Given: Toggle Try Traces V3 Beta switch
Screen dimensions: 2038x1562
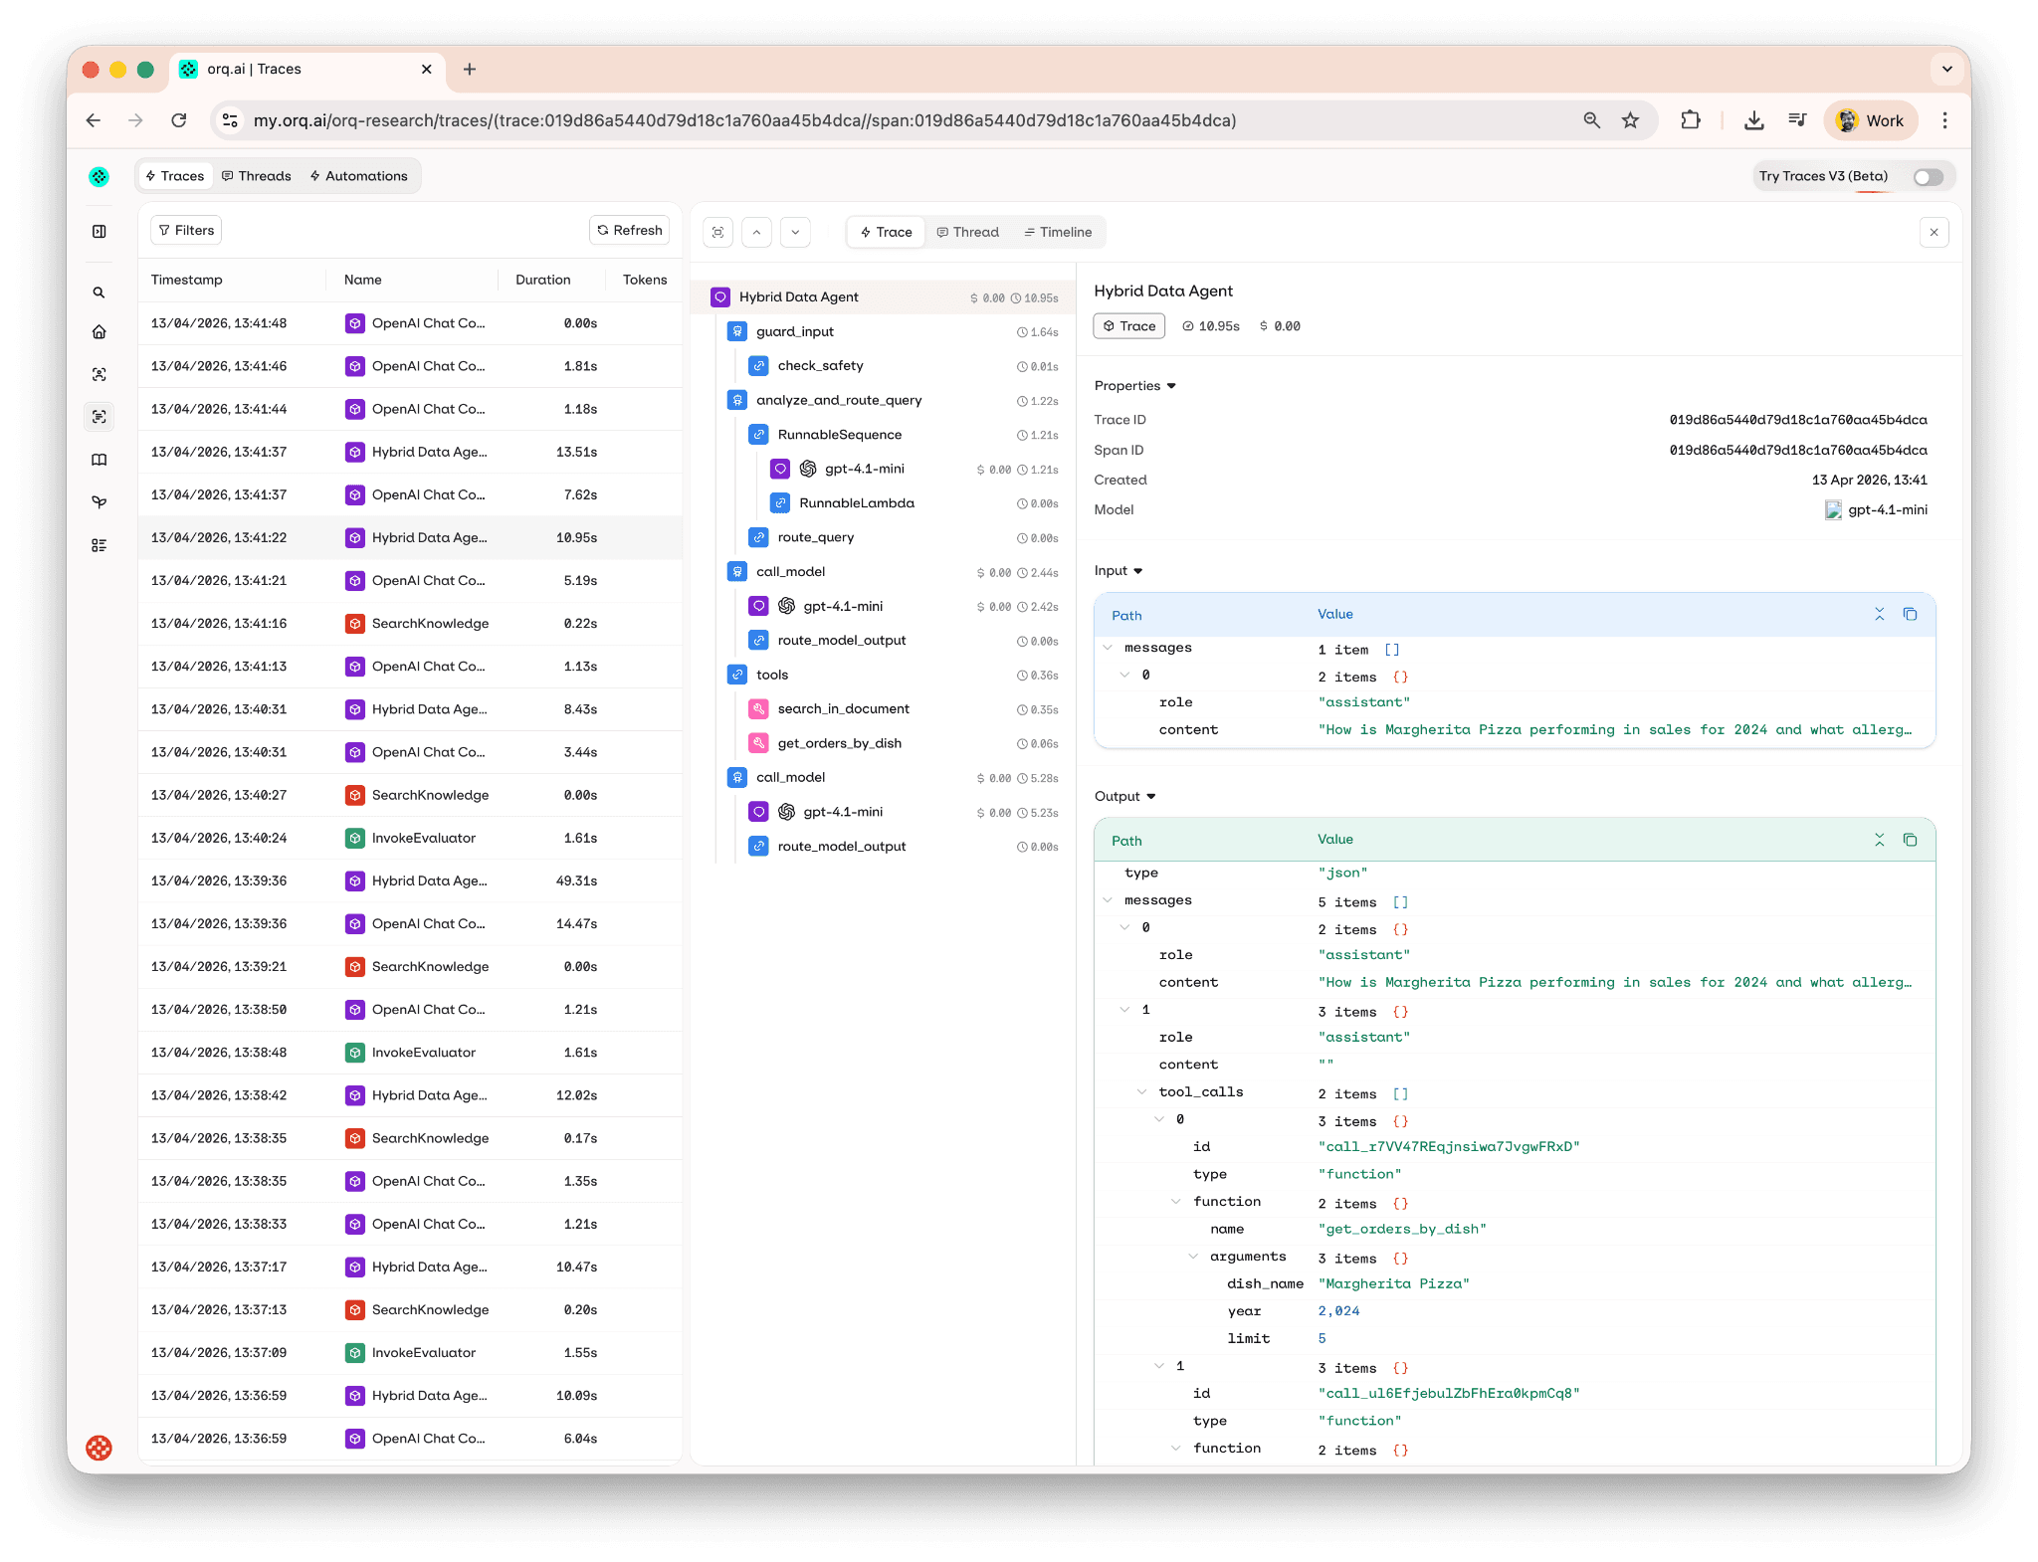Looking at the screenshot, I should [x=1928, y=177].
